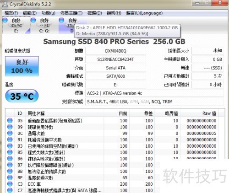The width and height of the screenshot is (229, 193).
Task: Sort by the 臨界值 column header
Action: point(168,113)
